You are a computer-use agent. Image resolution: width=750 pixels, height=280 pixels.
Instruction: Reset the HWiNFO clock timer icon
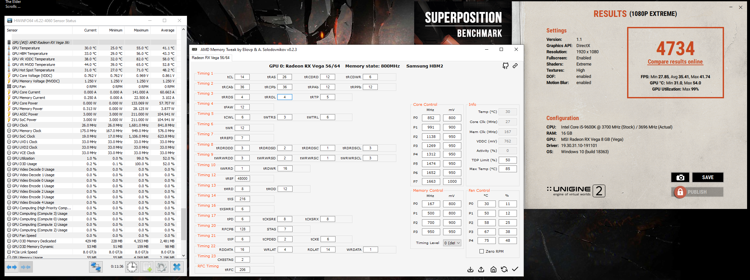[x=132, y=267]
